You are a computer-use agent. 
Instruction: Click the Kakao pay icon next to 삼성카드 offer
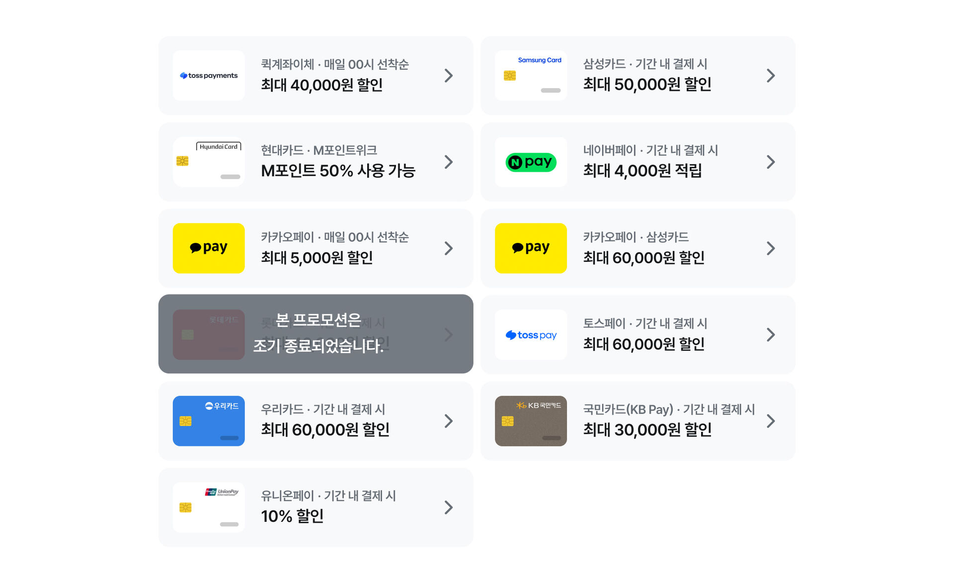coord(531,248)
